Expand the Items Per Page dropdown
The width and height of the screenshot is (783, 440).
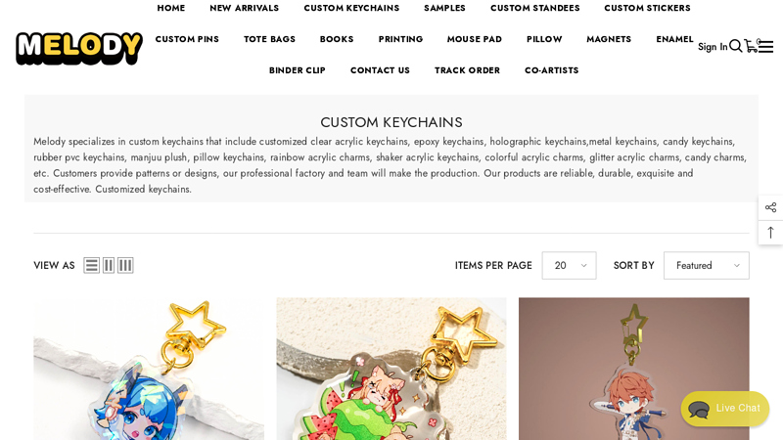coord(570,265)
